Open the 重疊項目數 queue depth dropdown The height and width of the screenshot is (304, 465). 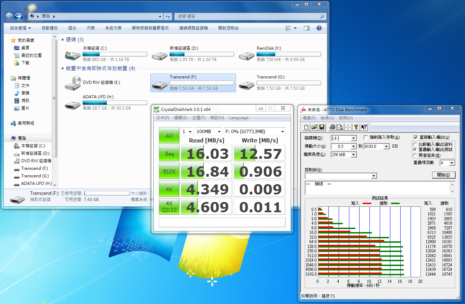[452, 163]
